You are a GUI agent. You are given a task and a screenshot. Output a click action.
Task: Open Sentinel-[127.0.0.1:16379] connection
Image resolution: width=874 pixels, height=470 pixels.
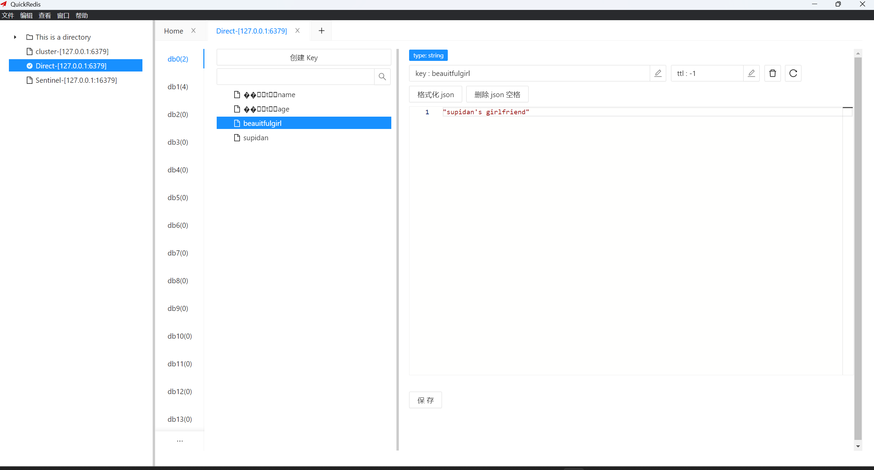(x=76, y=80)
